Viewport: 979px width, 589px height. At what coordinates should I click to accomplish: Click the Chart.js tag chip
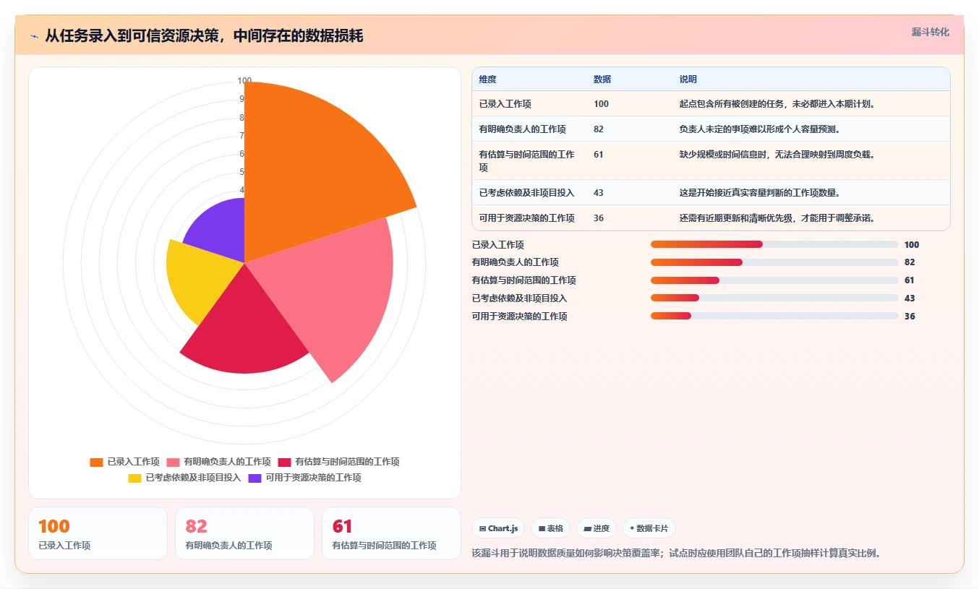[x=499, y=528]
